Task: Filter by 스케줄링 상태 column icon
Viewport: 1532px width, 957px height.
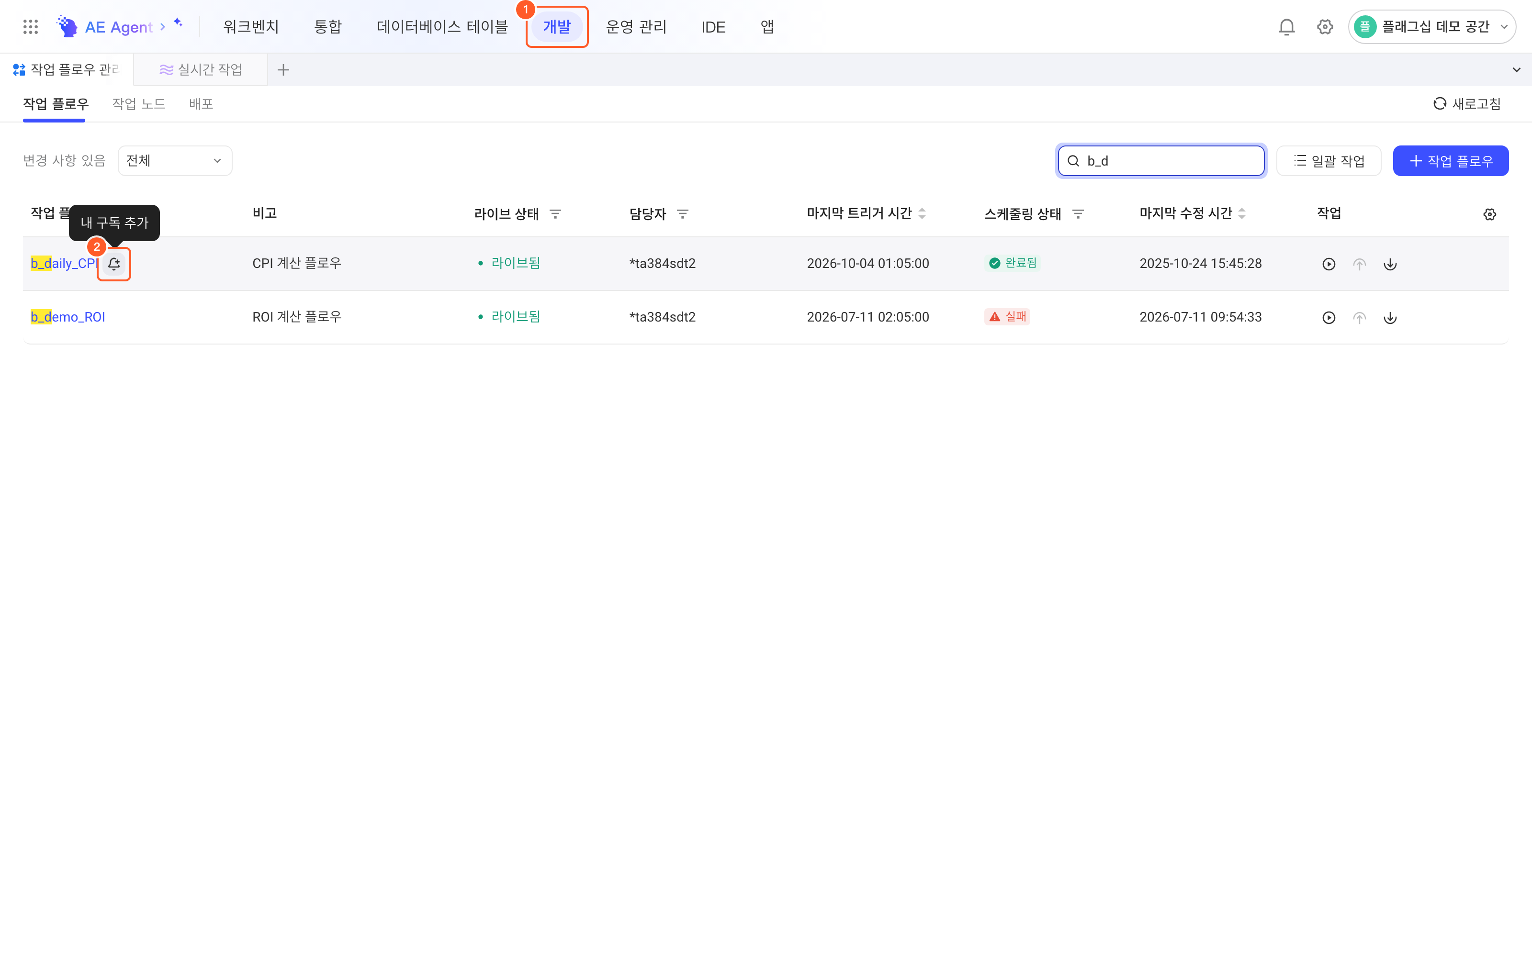Action: click(1078, 214)
